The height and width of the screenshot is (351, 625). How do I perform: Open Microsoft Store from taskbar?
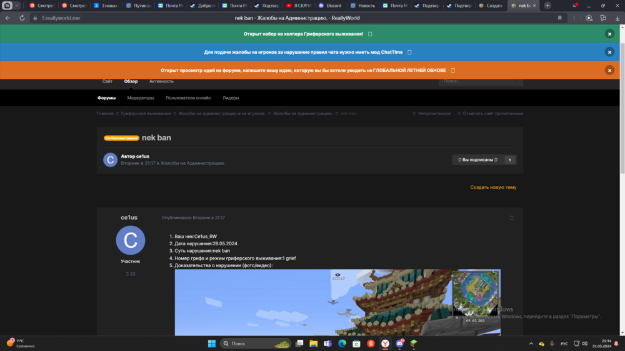tap(356, 343)
